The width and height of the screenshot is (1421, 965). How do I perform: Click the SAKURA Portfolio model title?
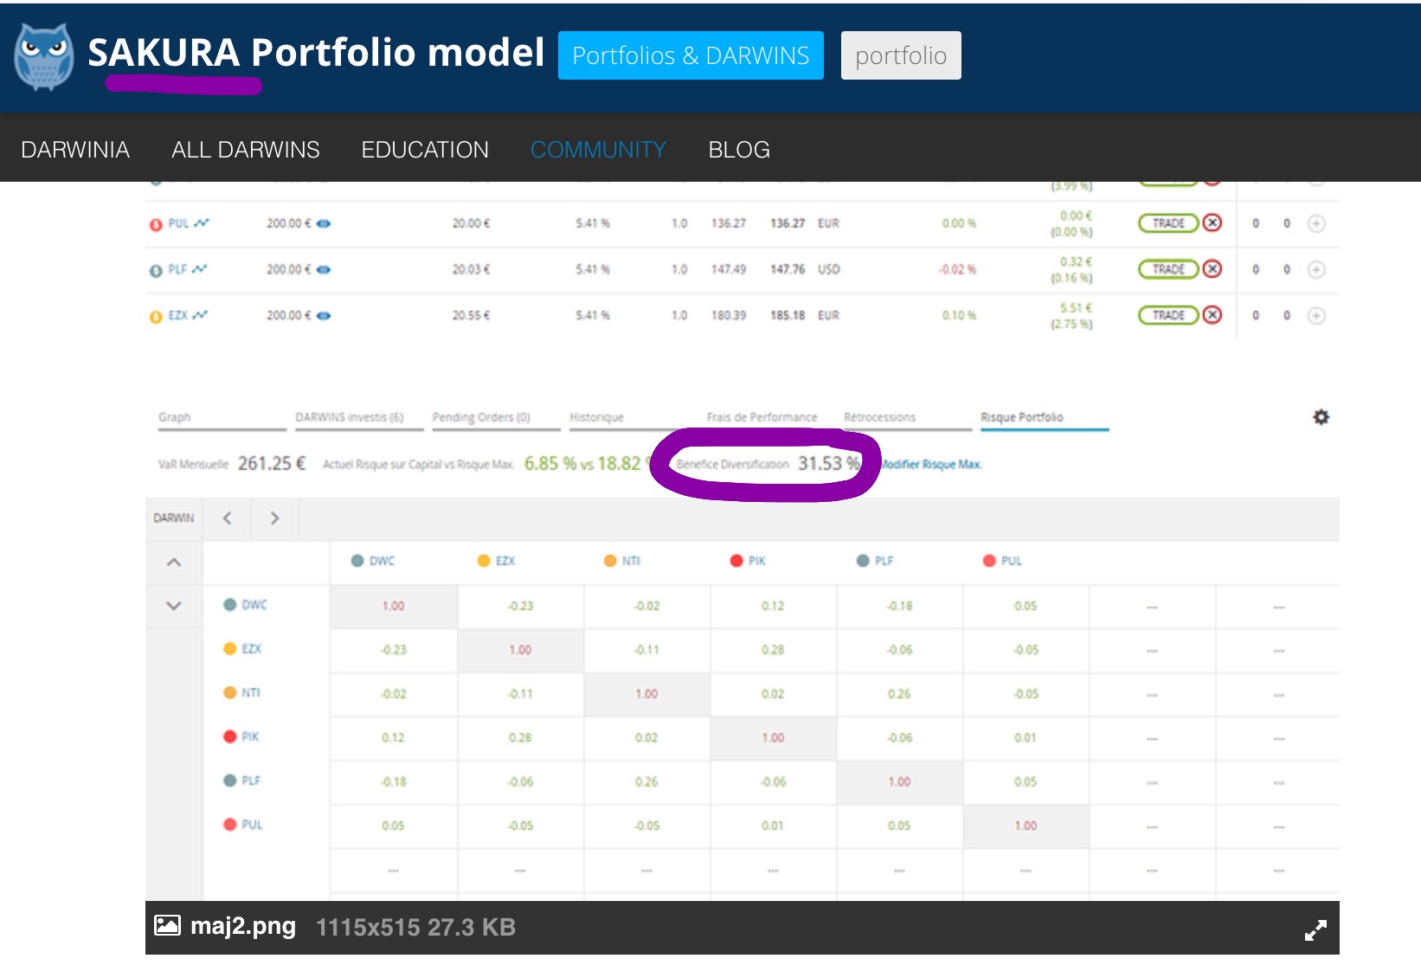coord(316,52)
